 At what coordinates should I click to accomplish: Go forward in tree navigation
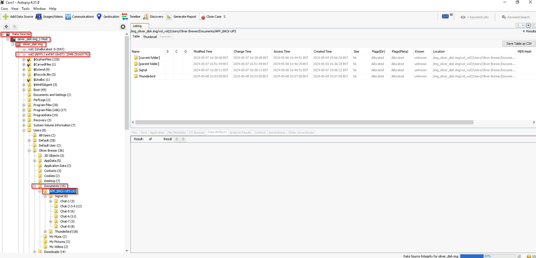(14, 27)
